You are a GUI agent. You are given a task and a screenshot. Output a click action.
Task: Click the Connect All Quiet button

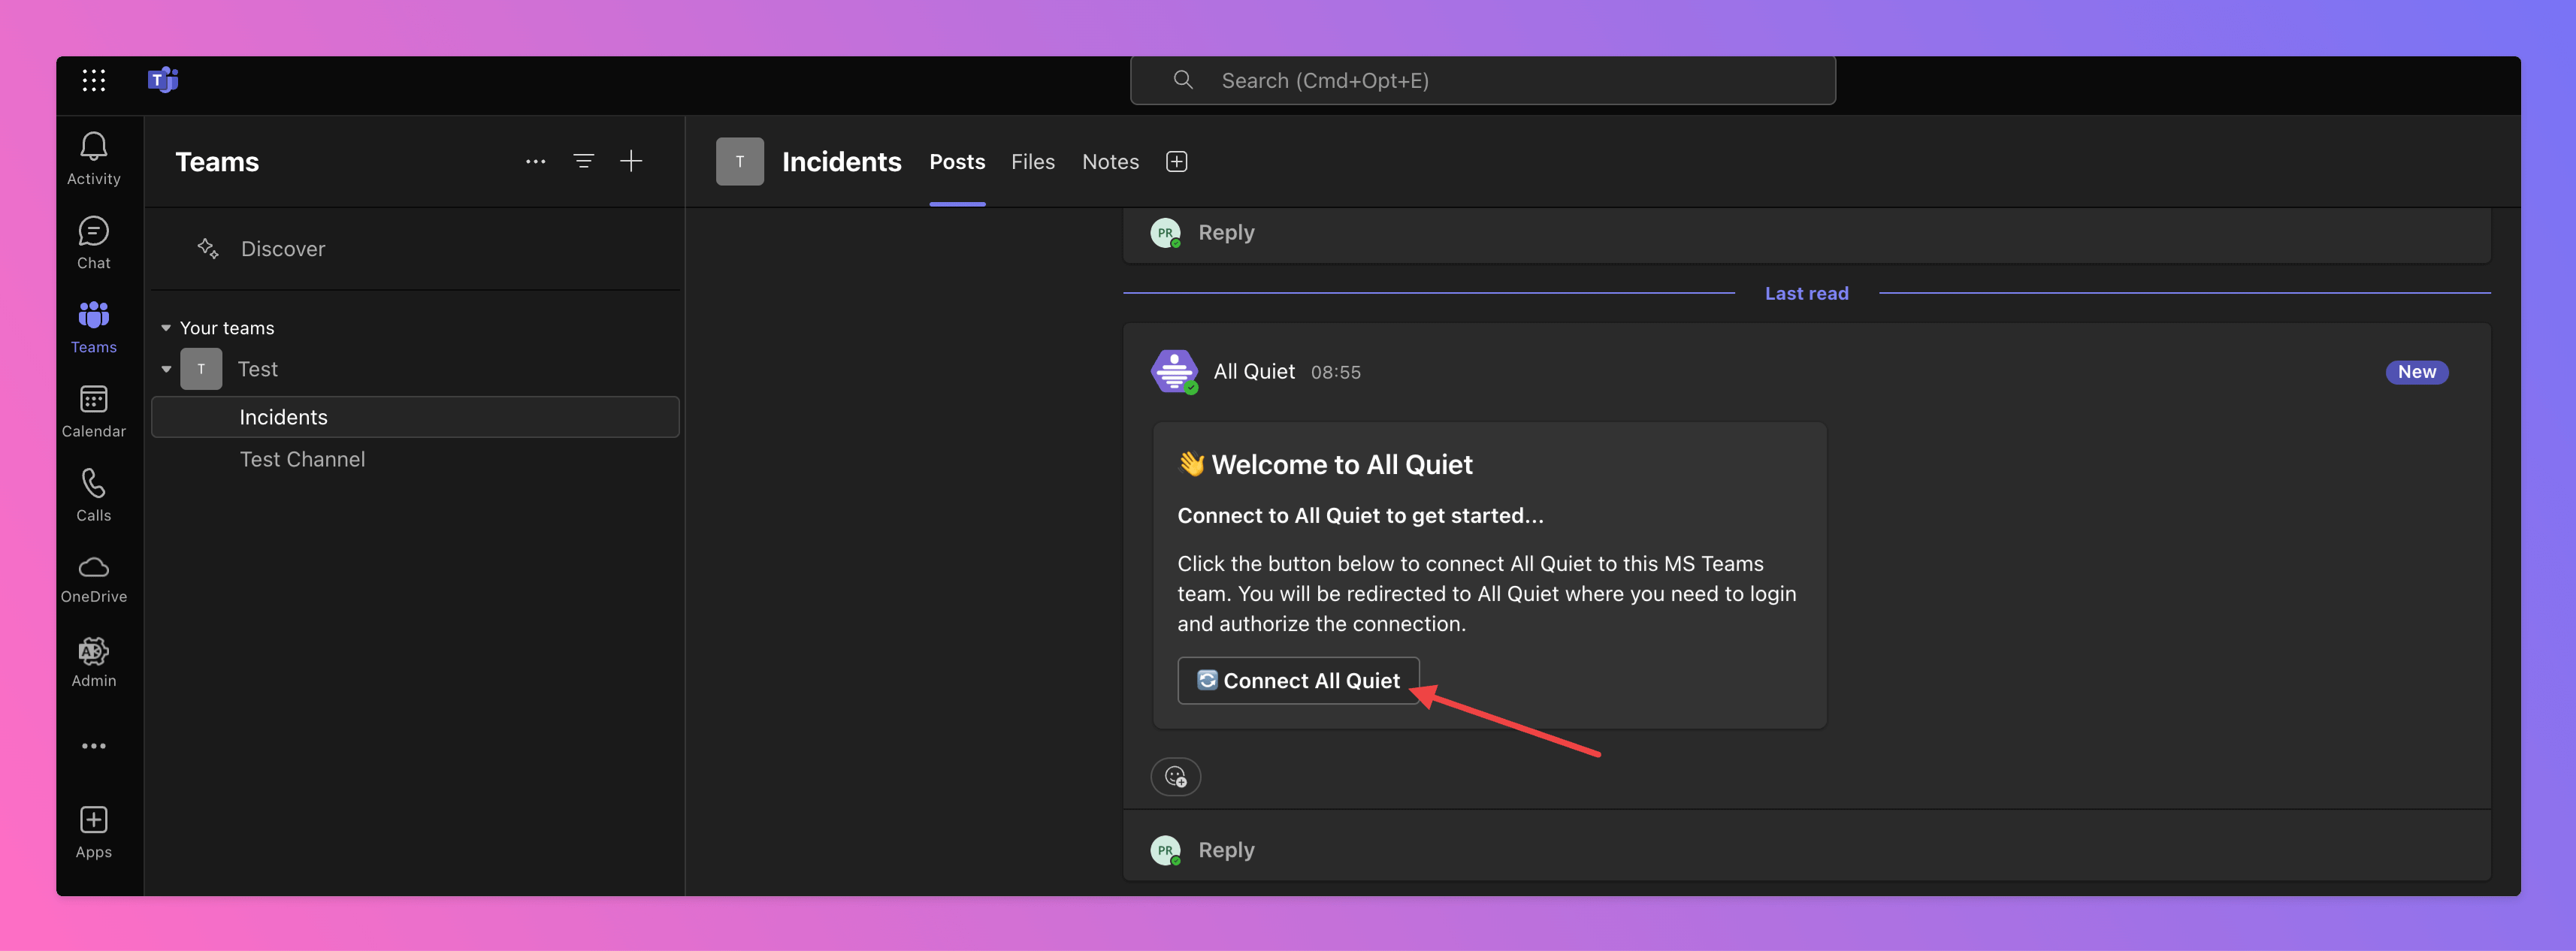pyautogui.click(x=1298, y=681)
